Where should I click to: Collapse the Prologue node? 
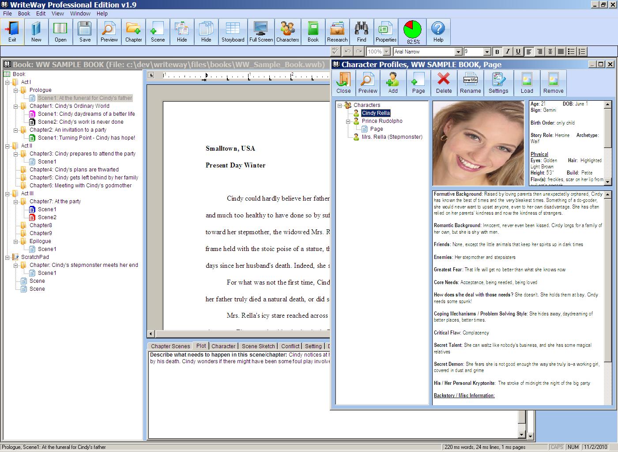15,90
